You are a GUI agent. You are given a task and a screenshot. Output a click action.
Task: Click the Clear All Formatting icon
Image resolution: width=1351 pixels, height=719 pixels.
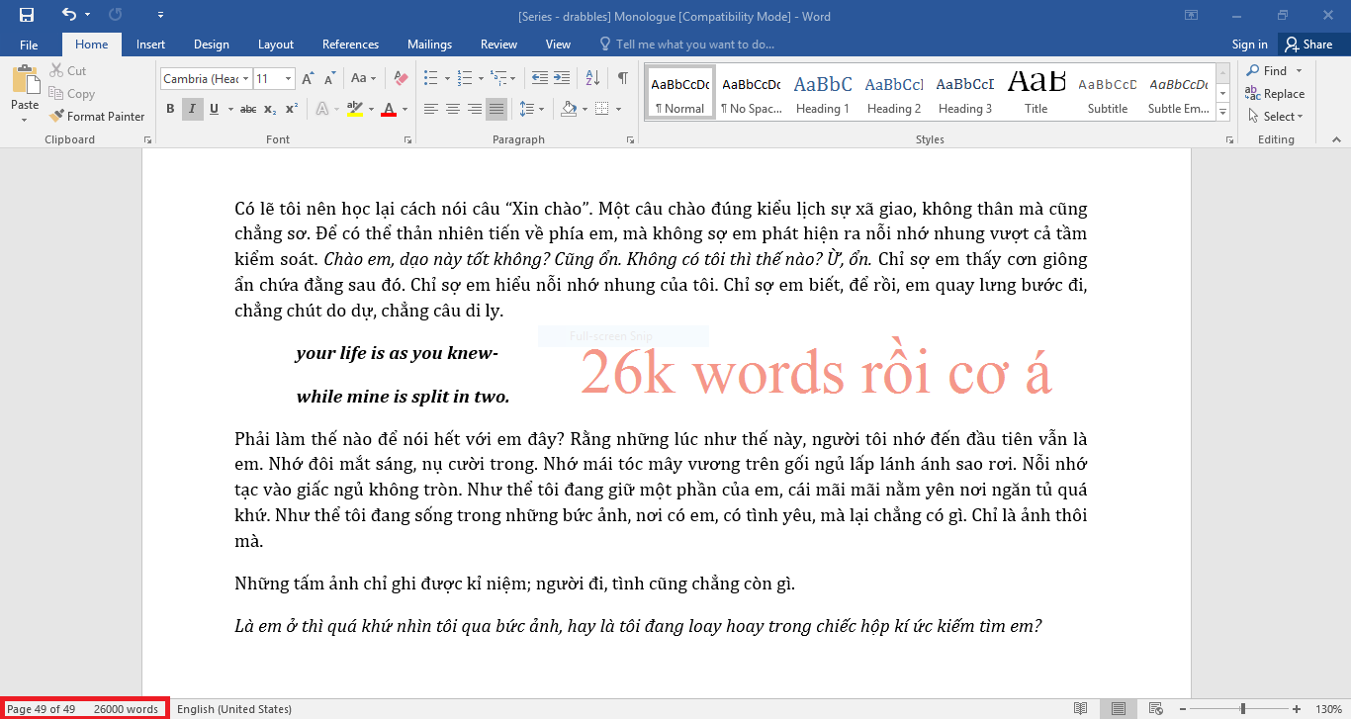[x=401, y=78]
